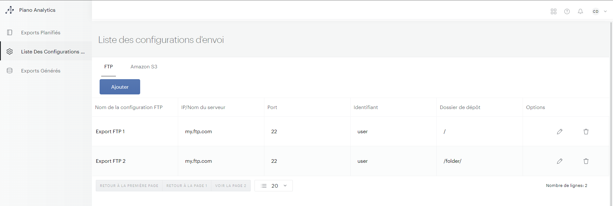Switch to the Amazon S3 tab
This screenshot has height=206, width=613.
tap(144, 67)
